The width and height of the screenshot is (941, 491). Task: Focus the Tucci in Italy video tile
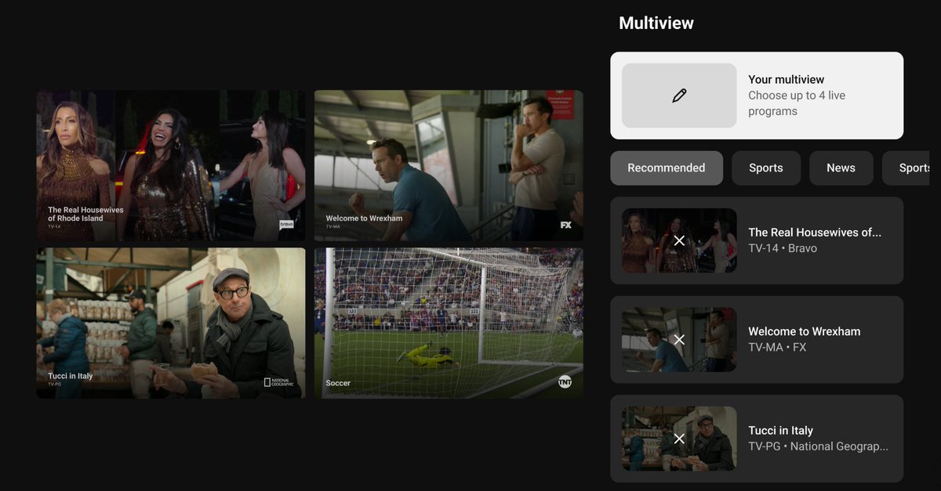[x=171, y=323]
